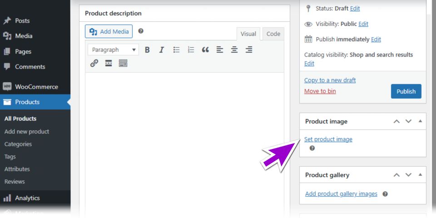Click help icon next to Add Media
Image resolution: width=436 pixels, height=218 pixels.
point(141,31)
